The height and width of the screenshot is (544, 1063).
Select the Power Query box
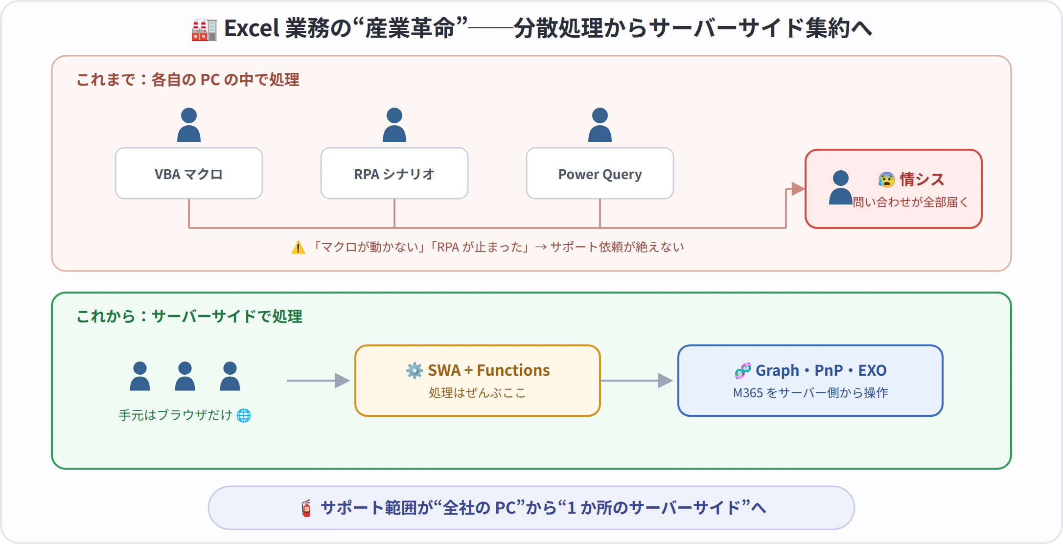600,173
